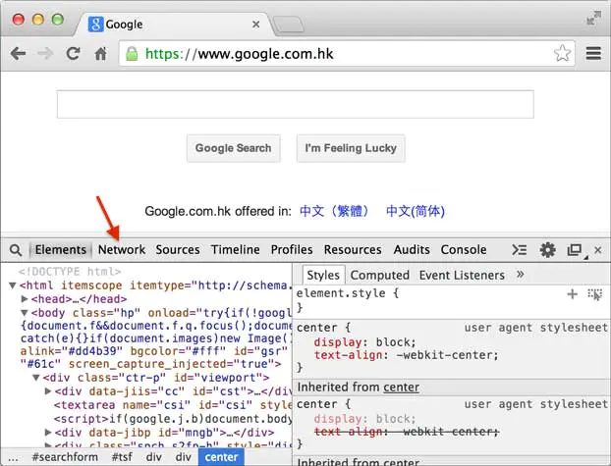Toggle the console drawer icon
The height and width of the screenshot is (466, 611).
tap(519, 249)
